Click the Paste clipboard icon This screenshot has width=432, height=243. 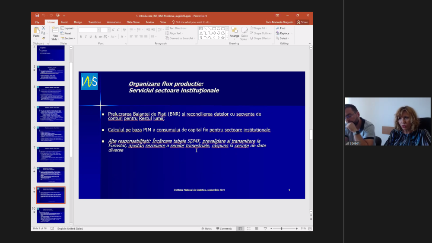36,30
